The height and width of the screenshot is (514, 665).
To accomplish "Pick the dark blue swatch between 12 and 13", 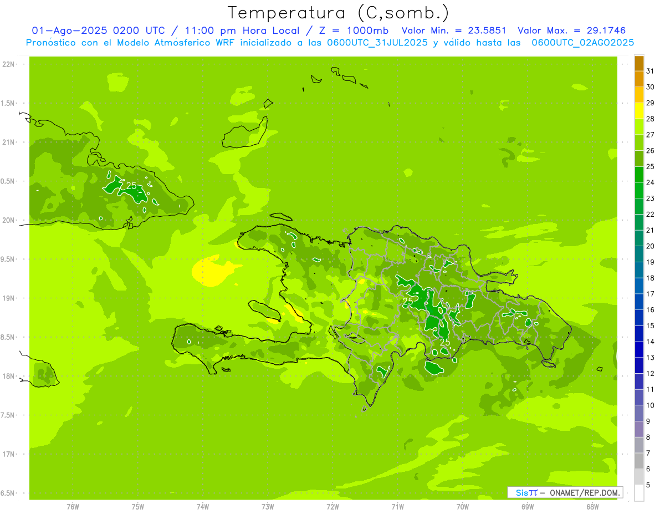I will point(639,366).
